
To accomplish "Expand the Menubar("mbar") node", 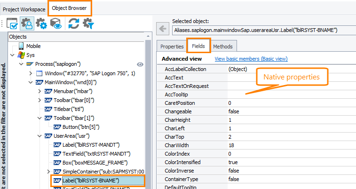I will 40,91.
